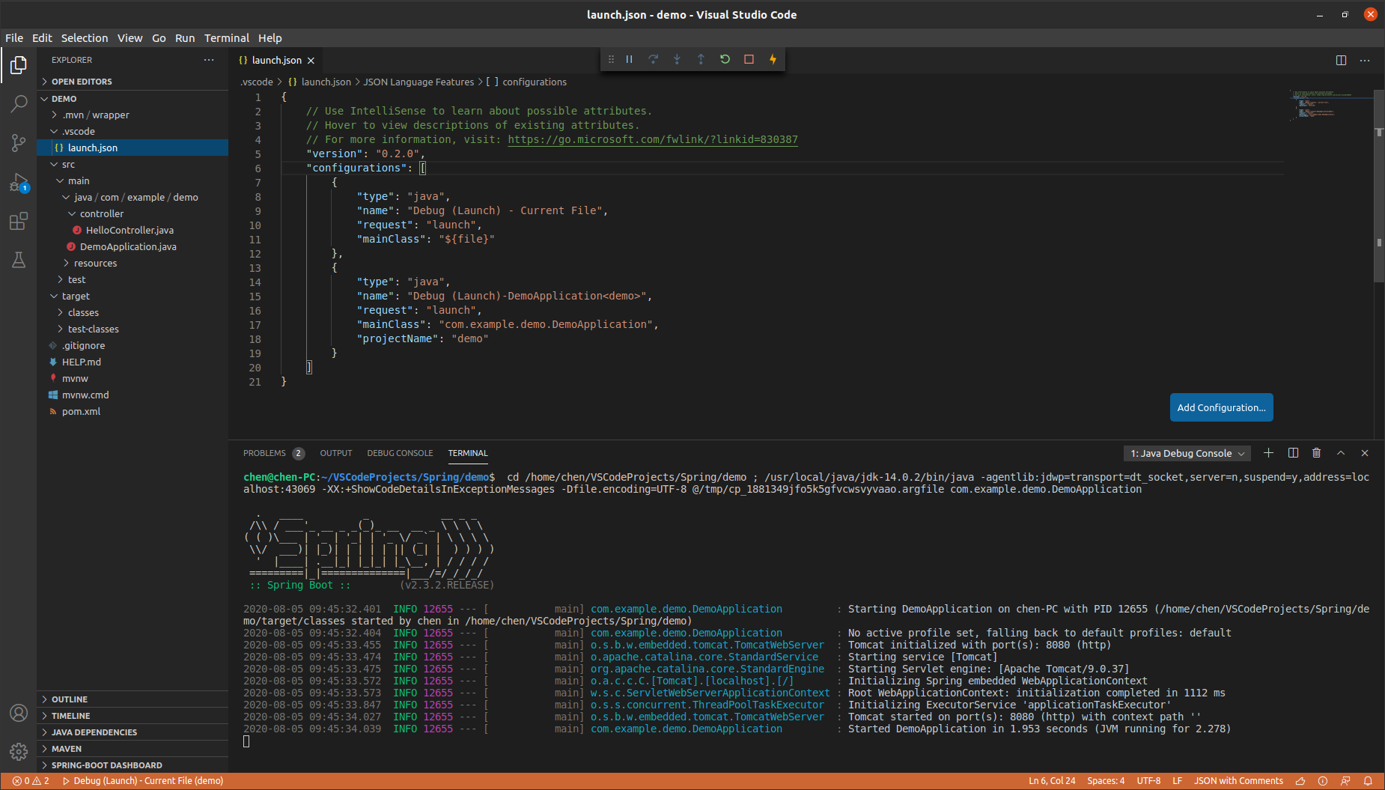Stop the debug session

(749, 59)
